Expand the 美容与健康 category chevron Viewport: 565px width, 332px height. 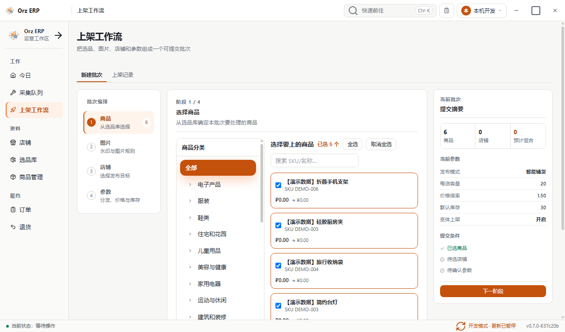point(190,267)
